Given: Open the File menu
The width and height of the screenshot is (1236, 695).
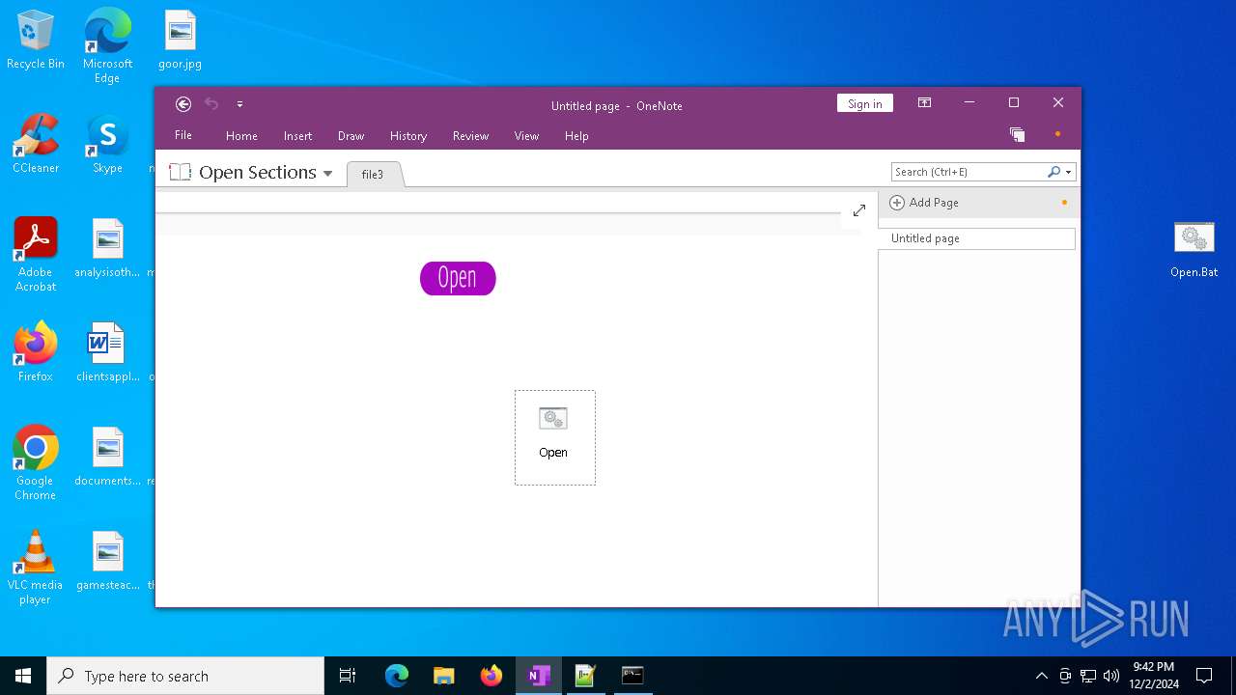Looking at the screenshot, I should [183, 135].
